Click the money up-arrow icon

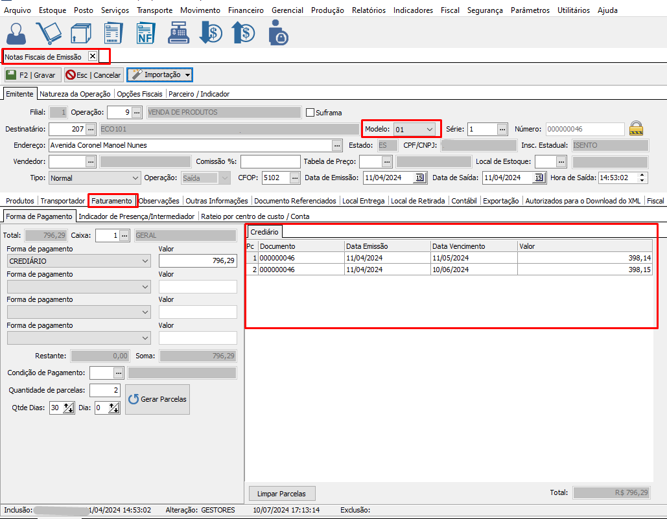pos(243,32)
